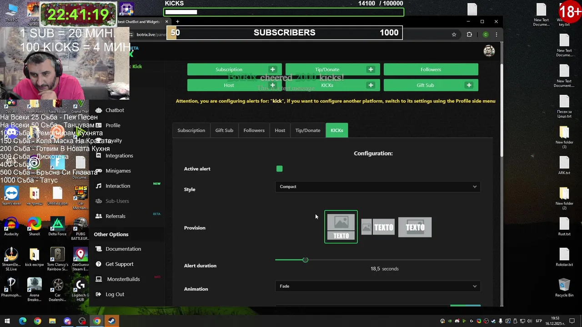
Task: Switch to the Tip/Donate tab
Action: 308,130
